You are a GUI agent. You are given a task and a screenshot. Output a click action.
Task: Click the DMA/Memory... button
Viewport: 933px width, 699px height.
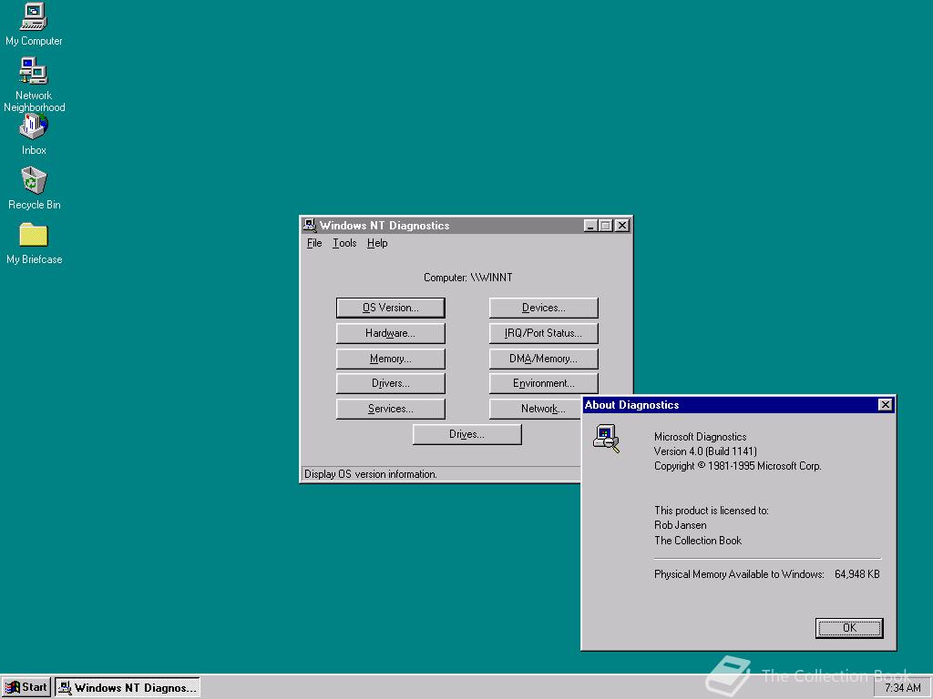pos(544,359)
